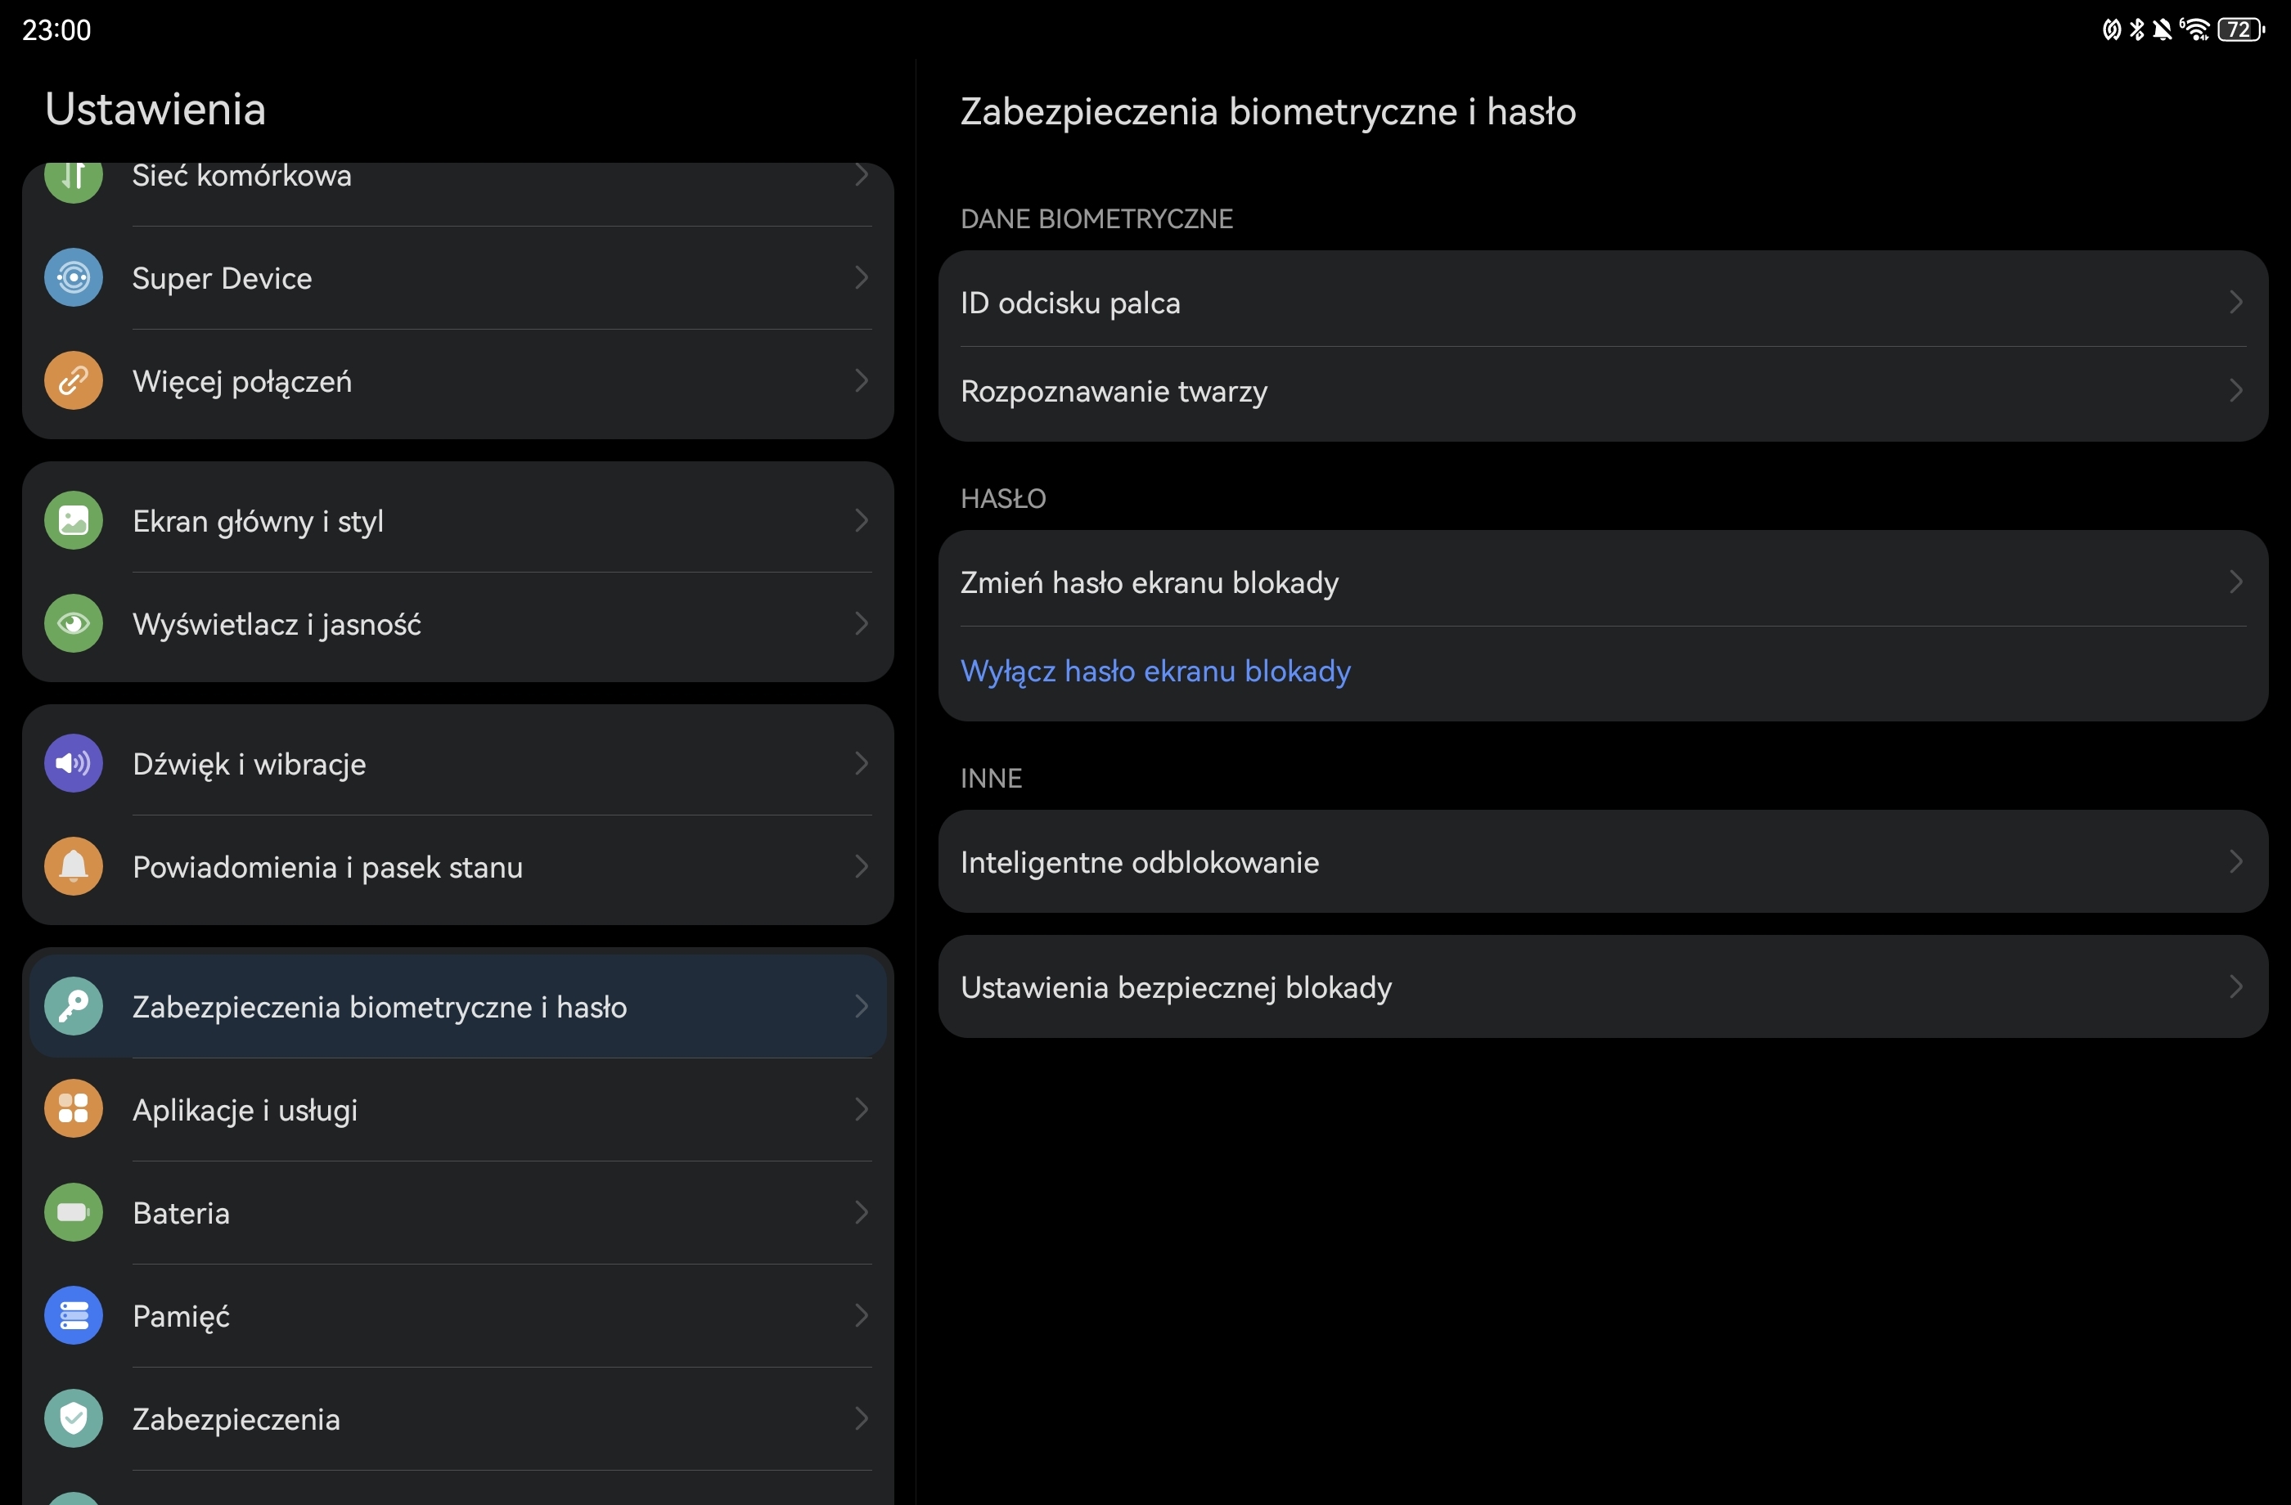Select Pamięć settings entry
2291x1505 pixels.
[458, 1314]
